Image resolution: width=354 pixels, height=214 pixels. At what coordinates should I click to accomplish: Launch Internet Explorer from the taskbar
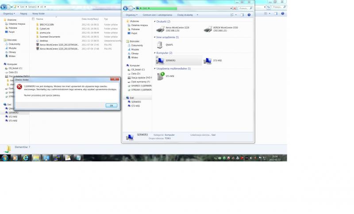click(26, 157)
